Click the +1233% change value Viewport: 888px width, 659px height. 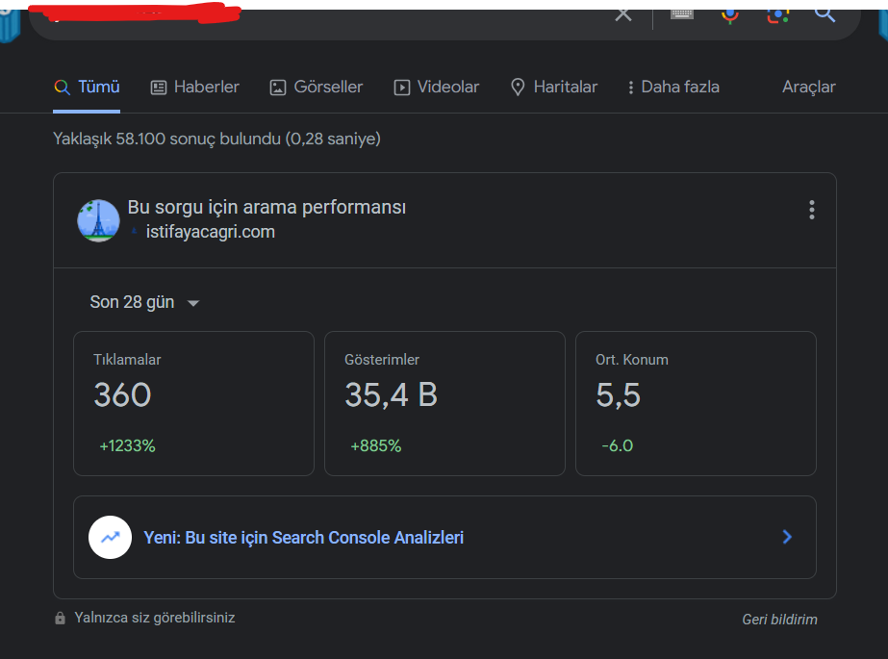coord(127,446)
